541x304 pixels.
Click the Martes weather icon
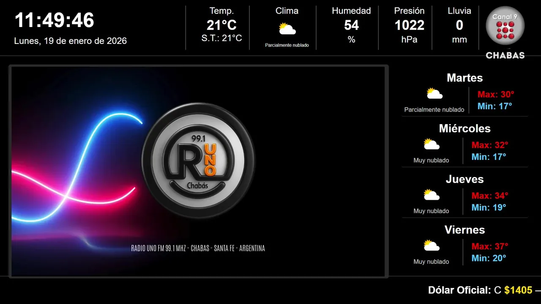click(434, 94)
